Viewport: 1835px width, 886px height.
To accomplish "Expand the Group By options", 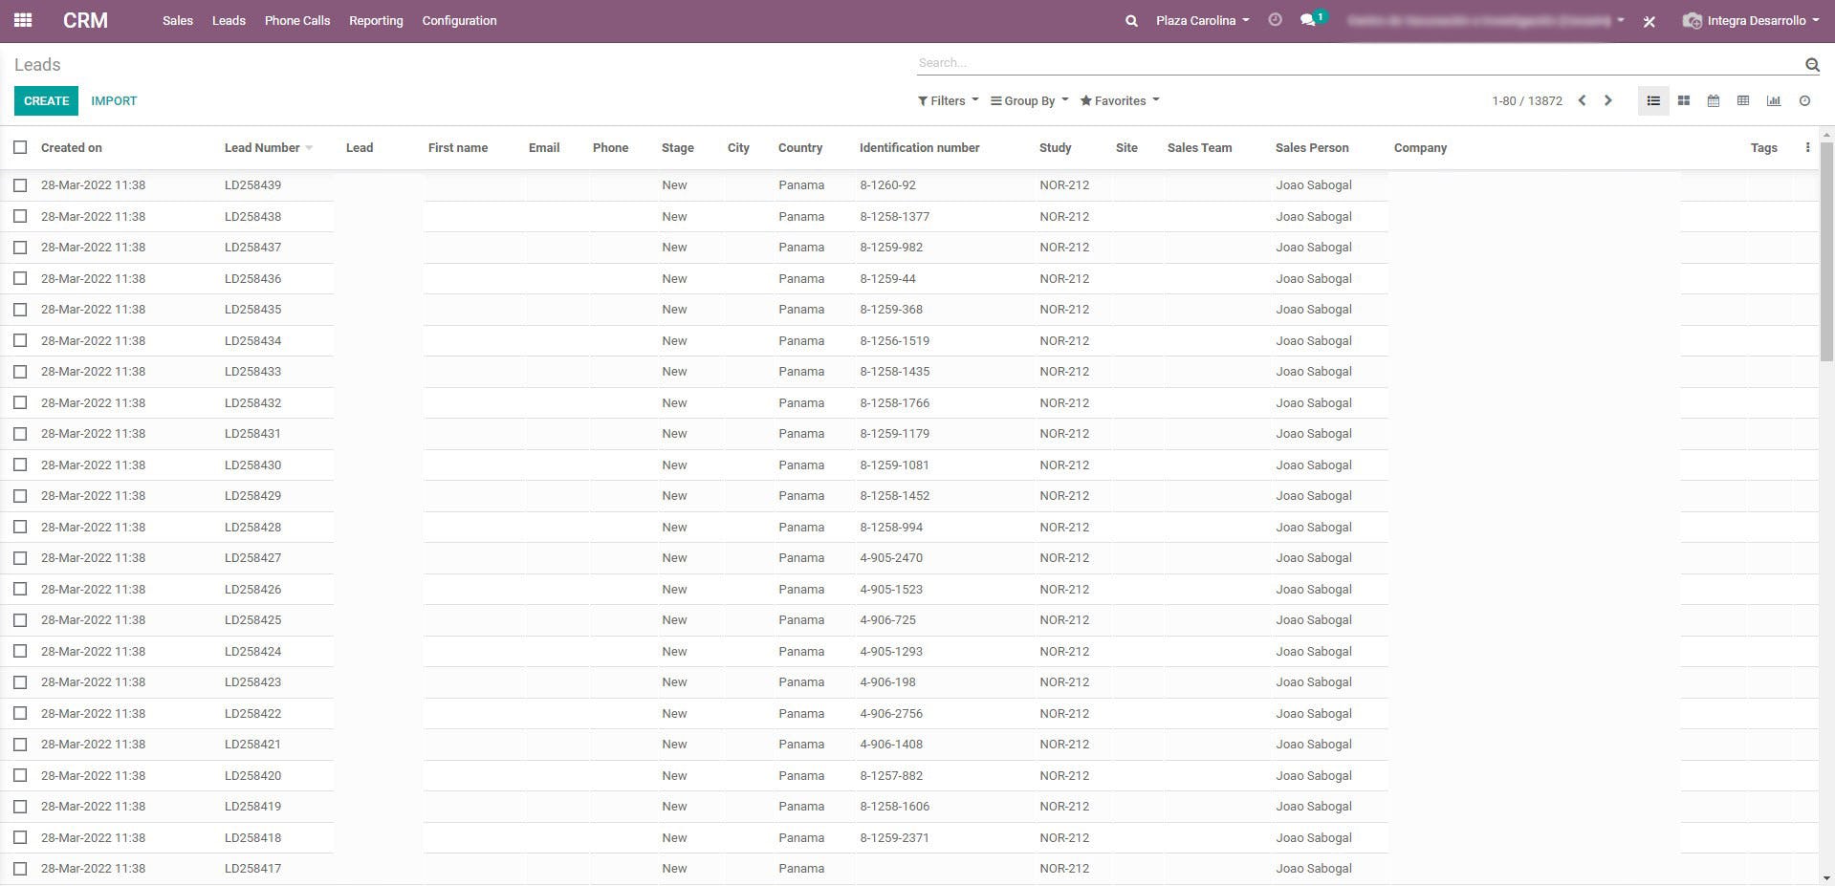I will (x=1028, y=100).
